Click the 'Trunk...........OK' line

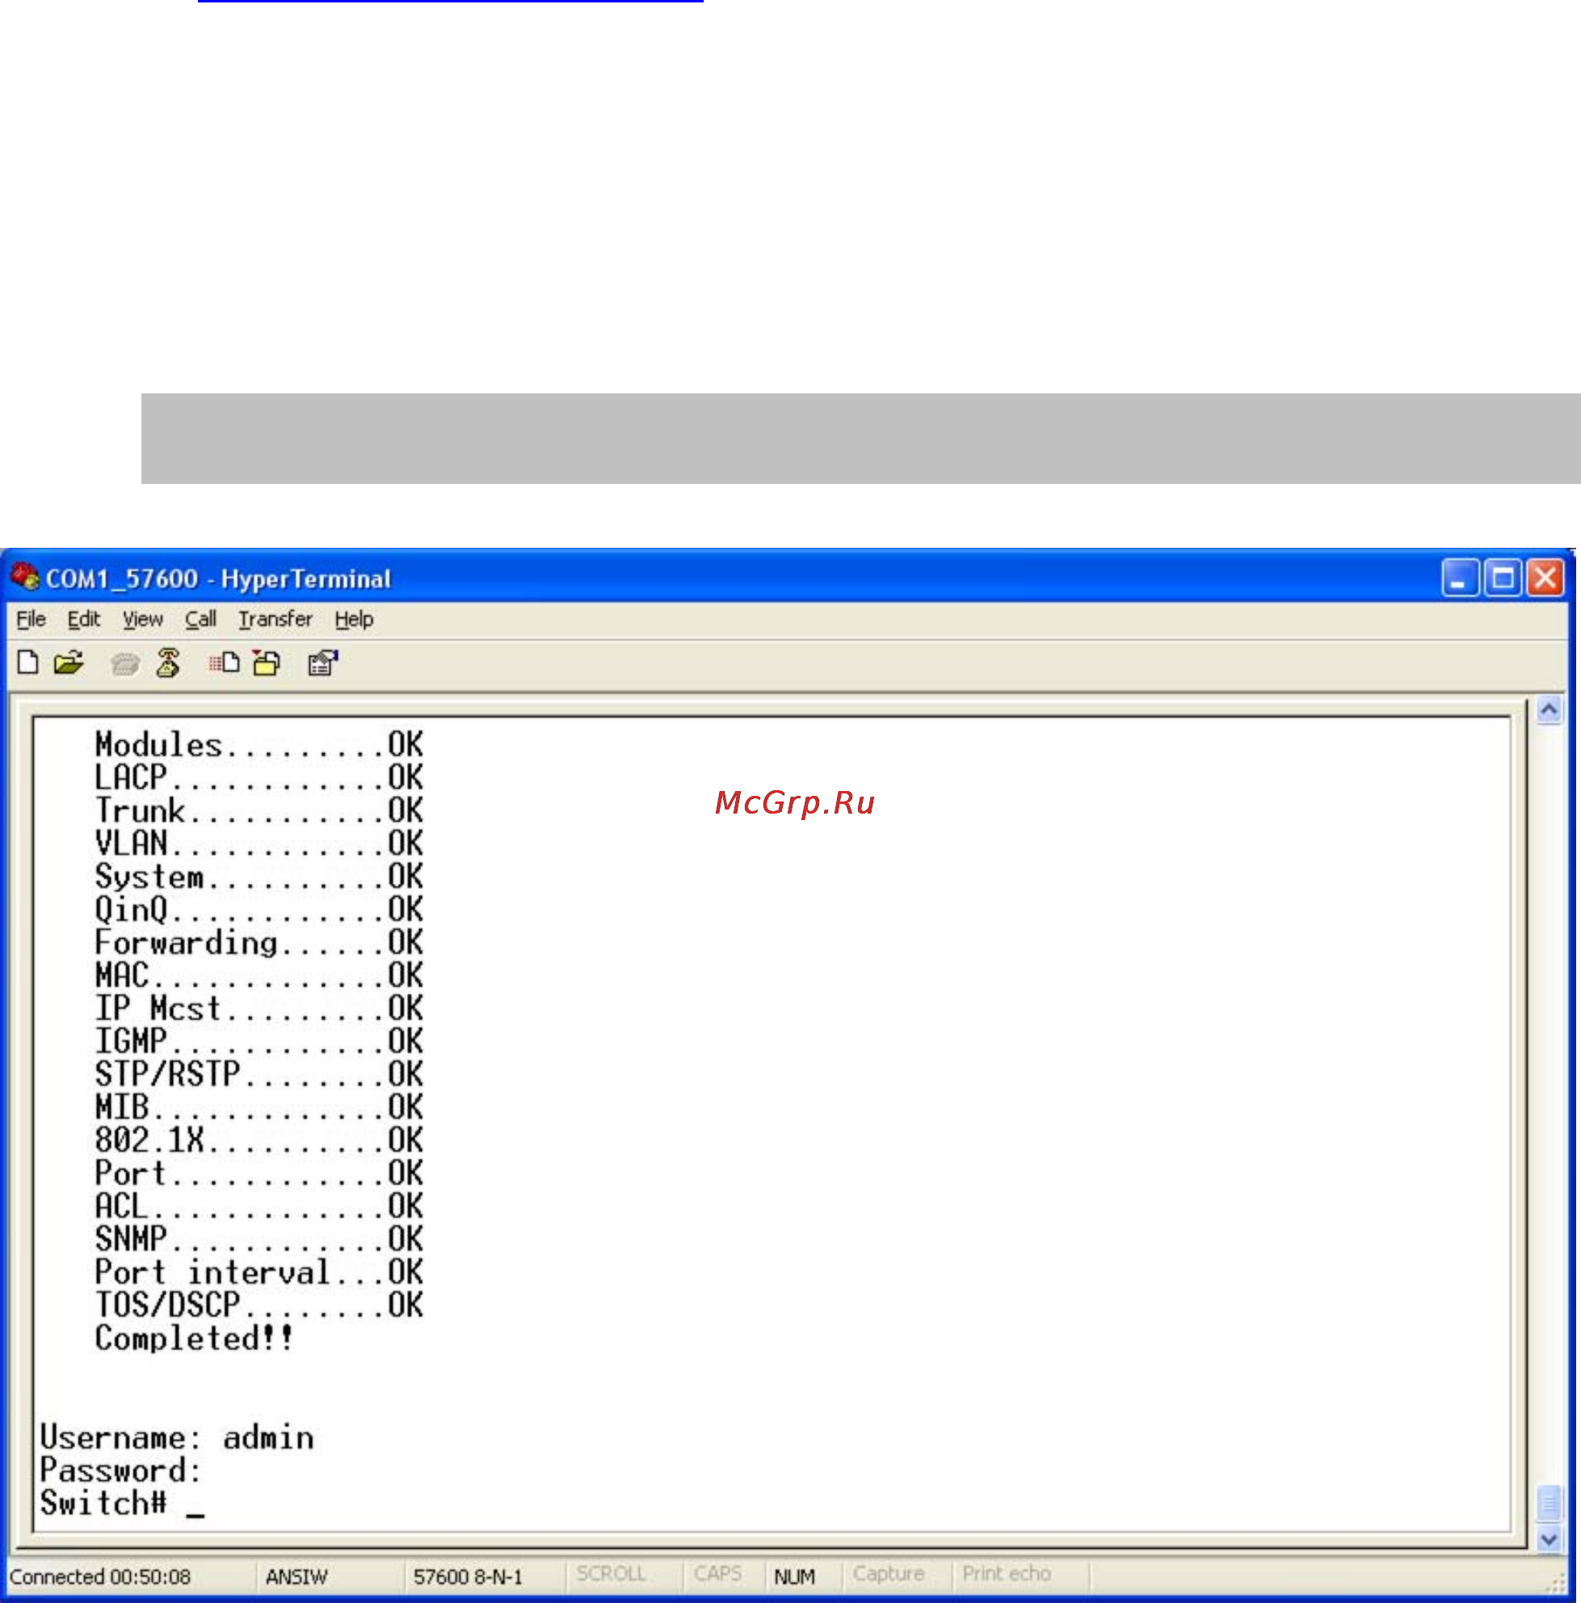tap(259, 810)
